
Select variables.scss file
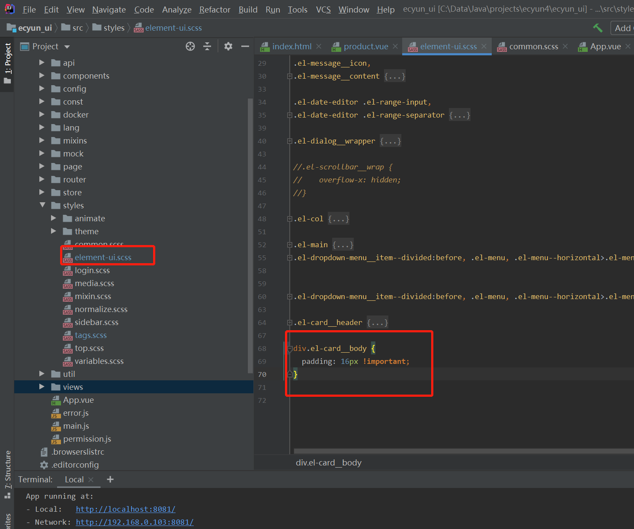(x=99, y=361)
